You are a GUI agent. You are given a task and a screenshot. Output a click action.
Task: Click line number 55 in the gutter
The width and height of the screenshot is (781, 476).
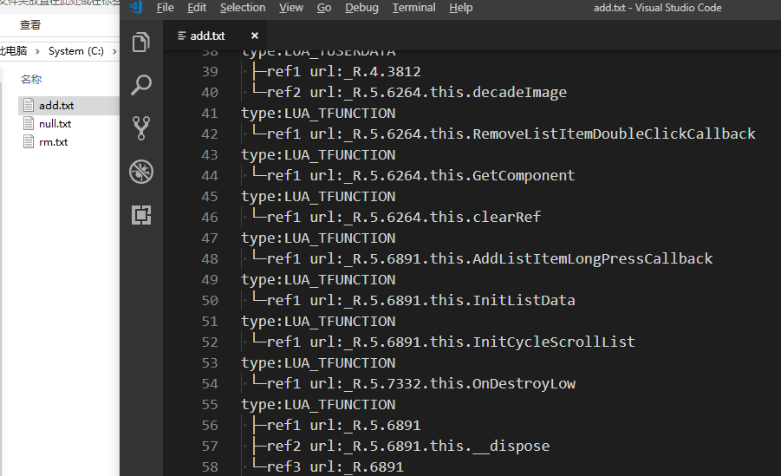(210, 404)
